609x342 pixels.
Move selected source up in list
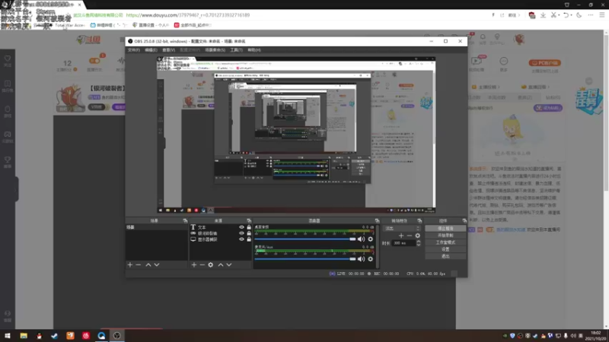pyautogui.click(x=220, y=264)
